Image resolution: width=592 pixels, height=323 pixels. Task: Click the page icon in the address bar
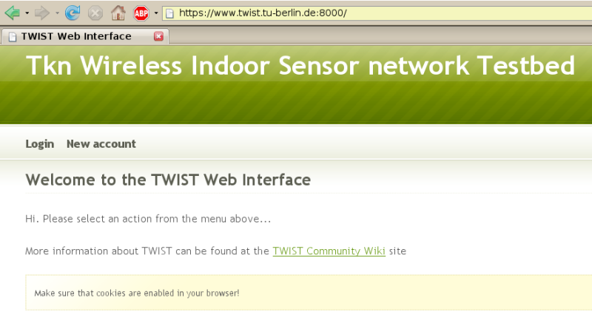170,13
